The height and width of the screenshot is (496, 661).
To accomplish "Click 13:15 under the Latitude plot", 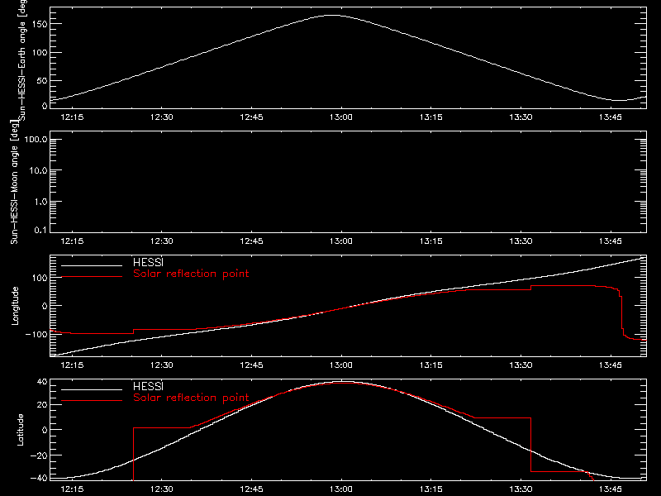I will (x=430, y=489).
